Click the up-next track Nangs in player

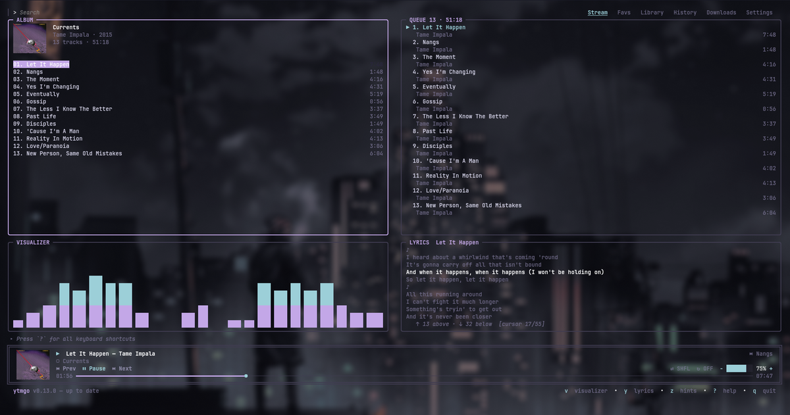pos(761,354)
